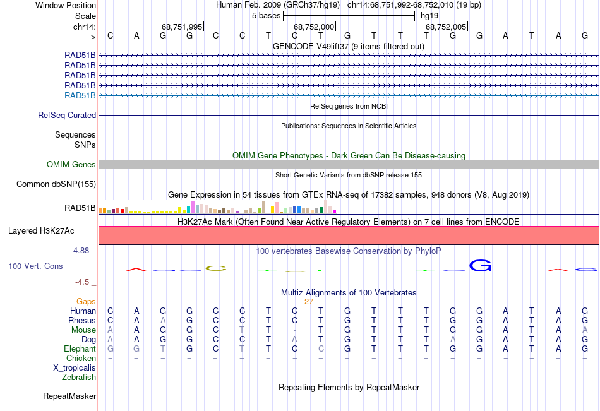
Task: Click the GTEx tissue expression bar chart
Action: pos(217,206)
